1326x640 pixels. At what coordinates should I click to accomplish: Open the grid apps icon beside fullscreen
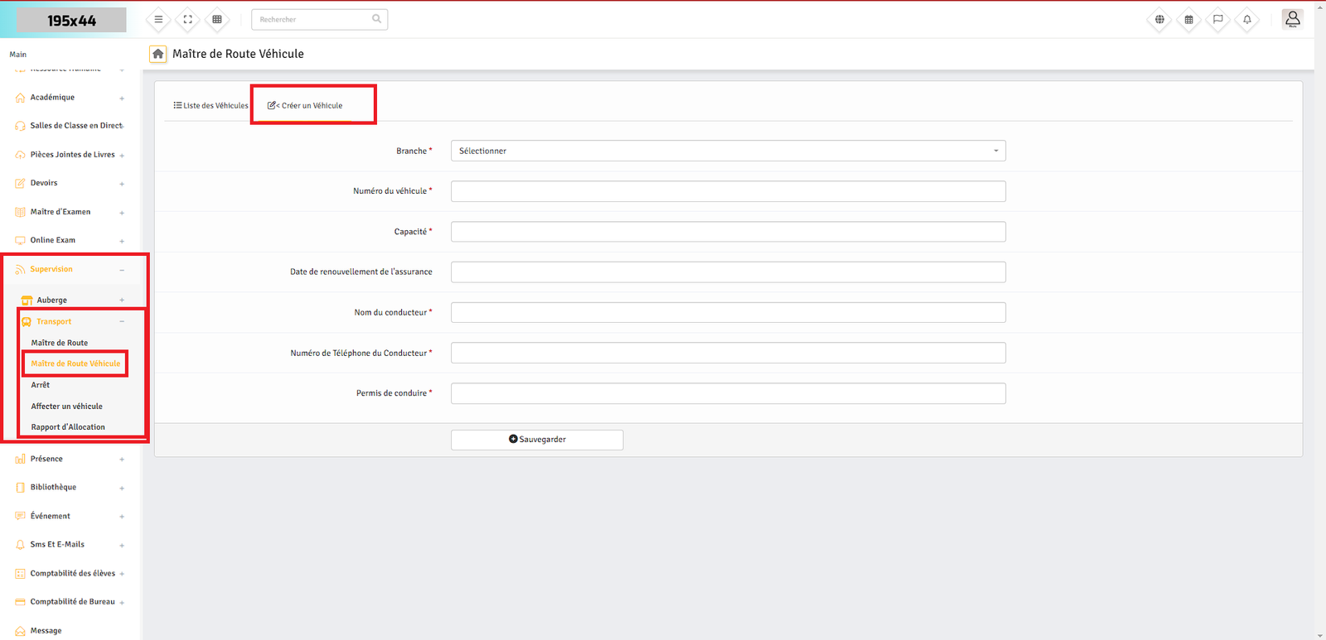tap(217, 19)
